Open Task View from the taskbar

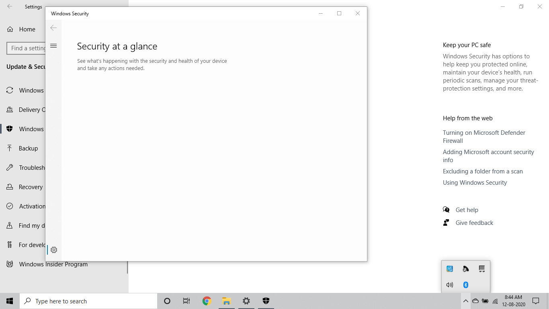click(186, 301)
